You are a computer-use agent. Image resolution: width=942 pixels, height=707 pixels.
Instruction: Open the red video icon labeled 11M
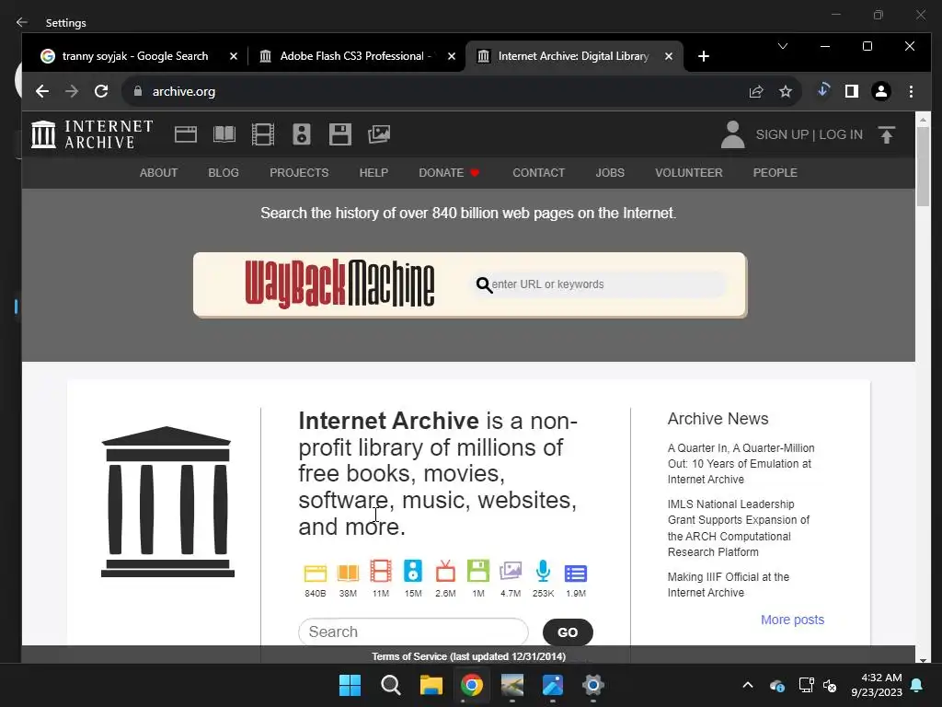pos(380,571)
